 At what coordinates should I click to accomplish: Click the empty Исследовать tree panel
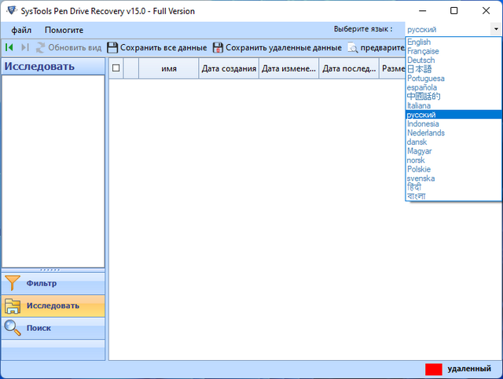point(53,171)
